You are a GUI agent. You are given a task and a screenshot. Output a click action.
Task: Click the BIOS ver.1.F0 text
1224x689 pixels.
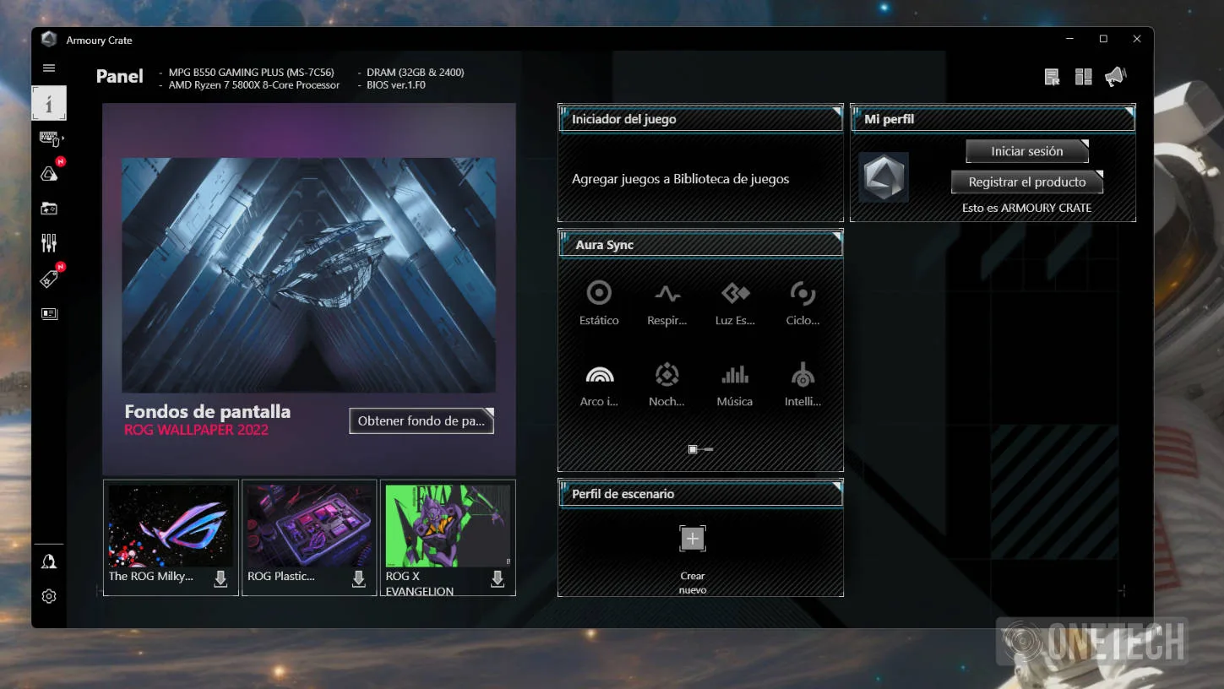point(396,85)
